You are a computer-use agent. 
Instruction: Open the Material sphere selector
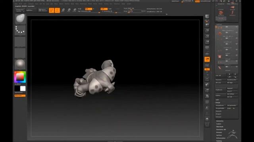tap(20, 64)
